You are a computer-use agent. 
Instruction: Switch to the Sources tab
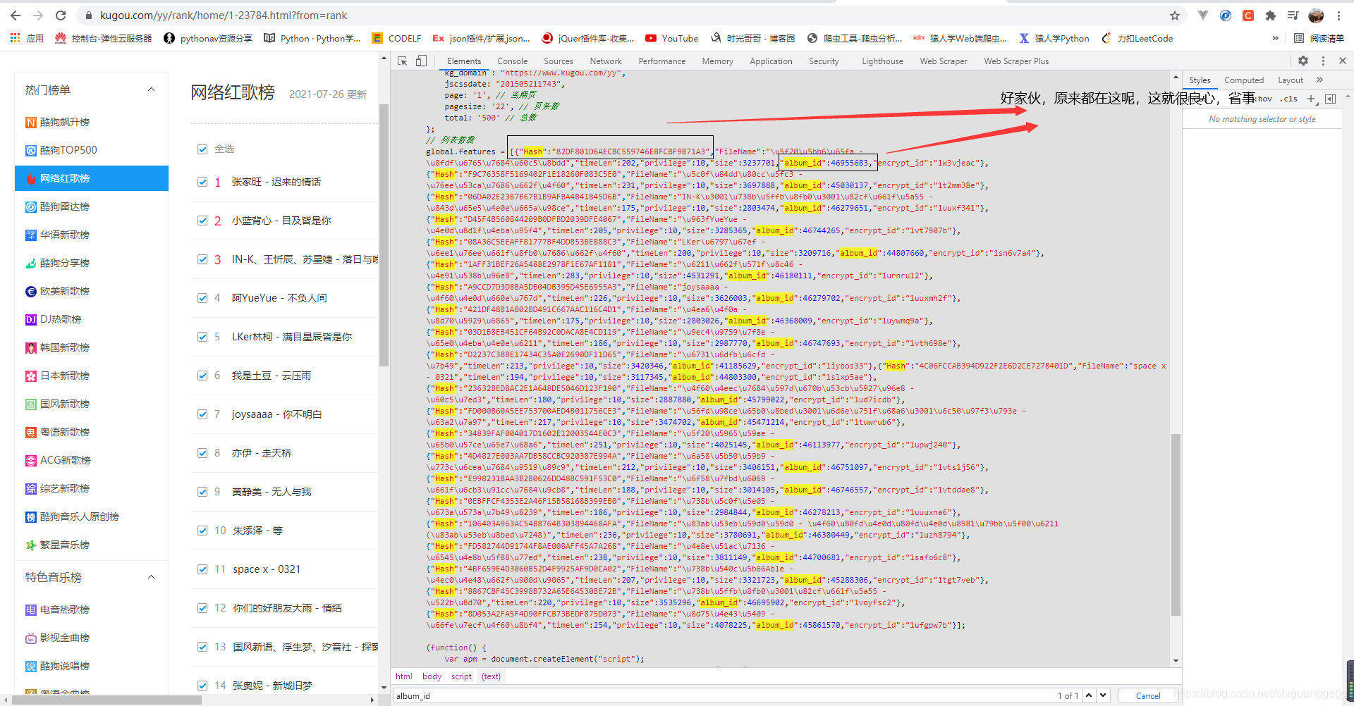(x=558, y=61)
